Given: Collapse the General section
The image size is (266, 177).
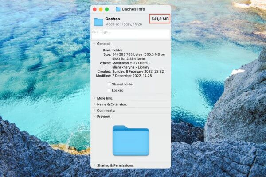Looking at the screenshot, I should coord(94,44).
